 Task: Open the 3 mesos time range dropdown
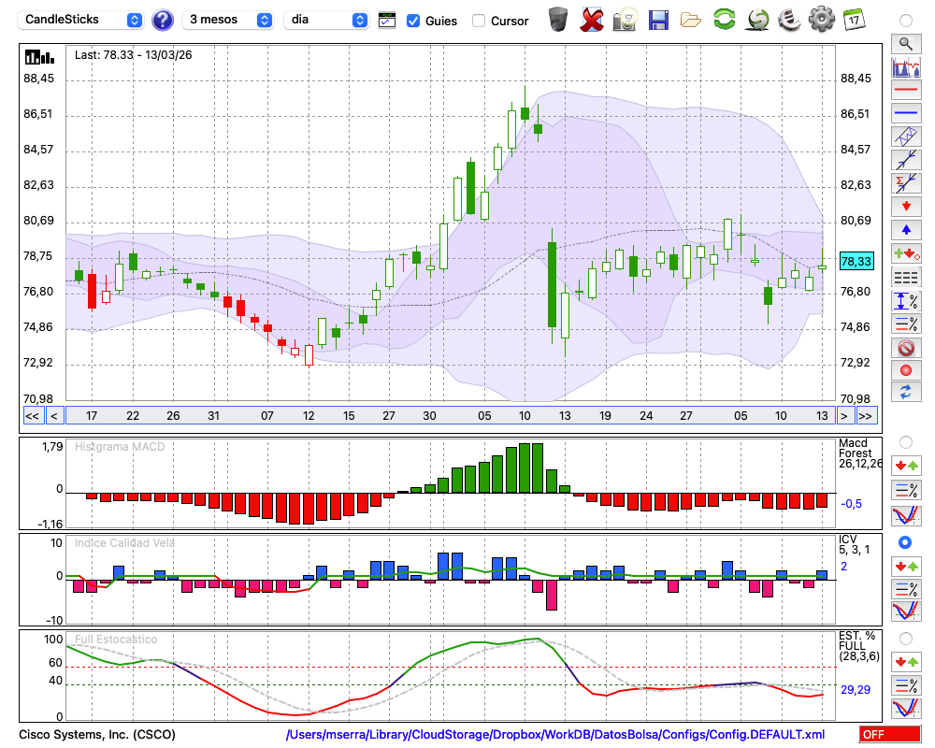pyautogui.click(x=229, y=20)
